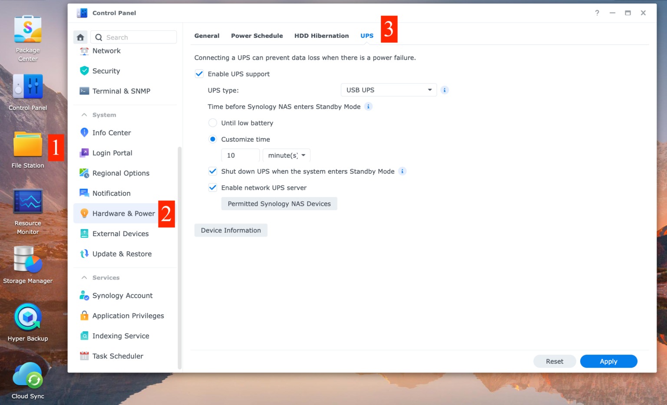
Task: Click the External Devices icon
Action: point(84,234)
